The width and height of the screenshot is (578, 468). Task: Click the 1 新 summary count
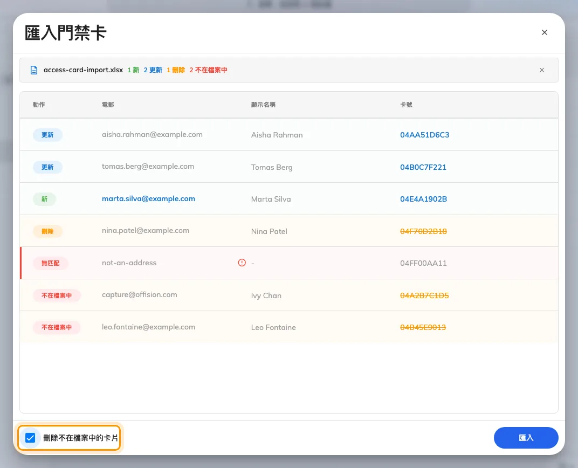tap(133, 70)
